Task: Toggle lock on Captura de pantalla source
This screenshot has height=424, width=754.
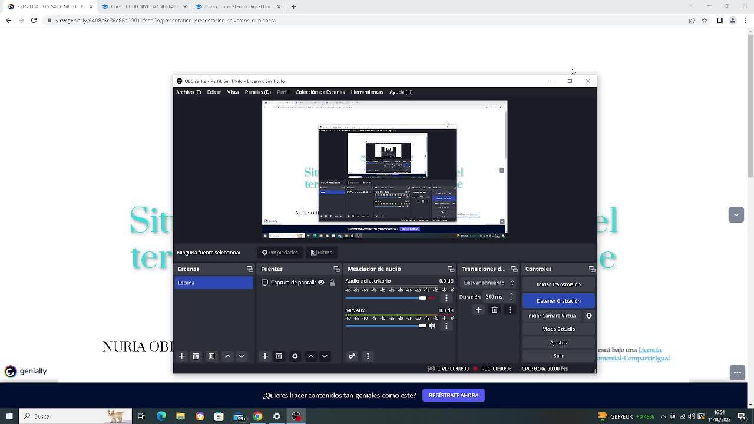Action: coord(332,283)
